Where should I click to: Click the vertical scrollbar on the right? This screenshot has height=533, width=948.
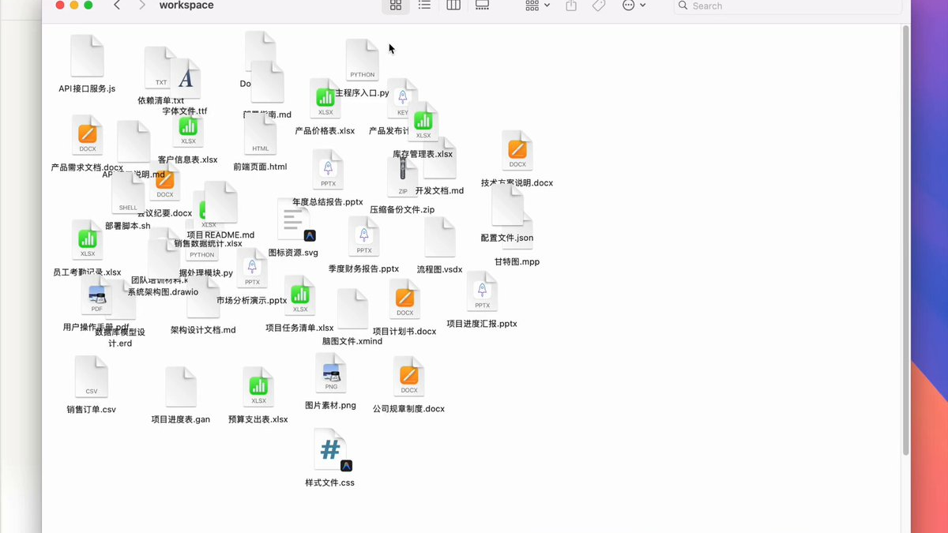click(x=905, y=237)
